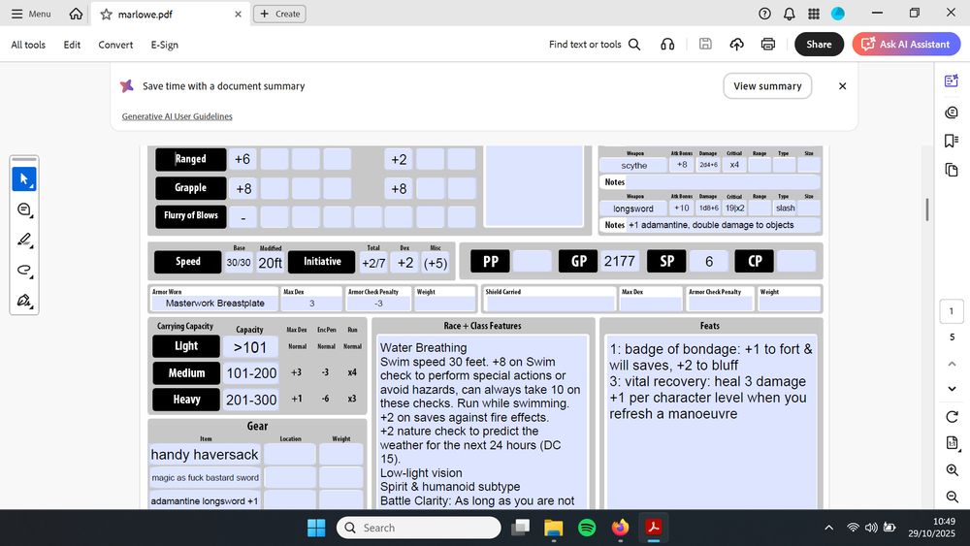The height and width of the screenshot is (546, 970).
Task: Open the user profile avatar
Action: click(838, 14)
